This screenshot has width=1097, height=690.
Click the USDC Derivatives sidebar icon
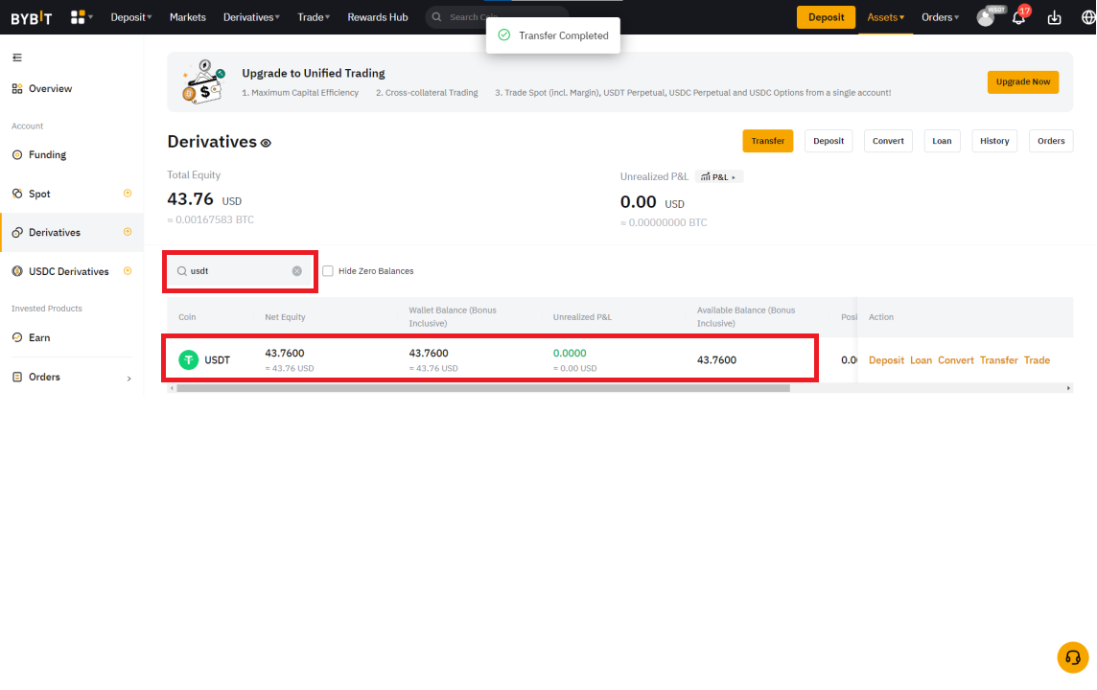click(17, 271)
